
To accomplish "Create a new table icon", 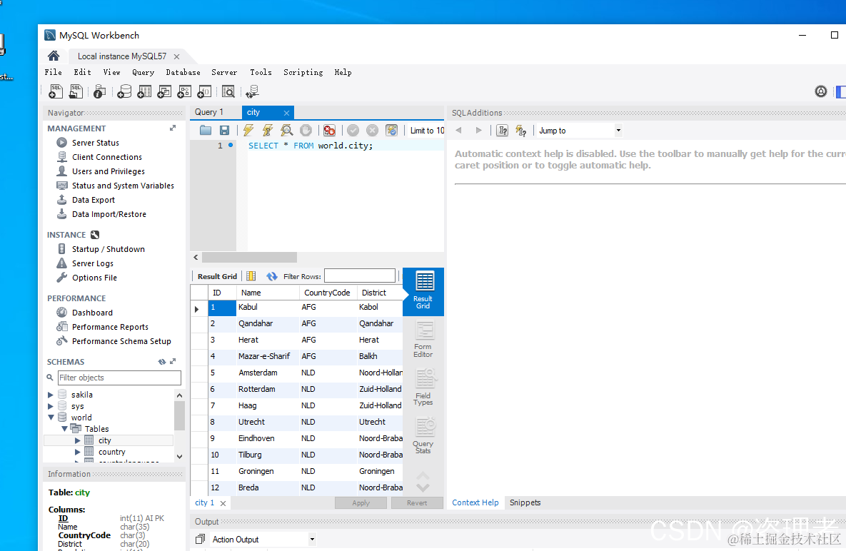I will [x=144, y=91].
